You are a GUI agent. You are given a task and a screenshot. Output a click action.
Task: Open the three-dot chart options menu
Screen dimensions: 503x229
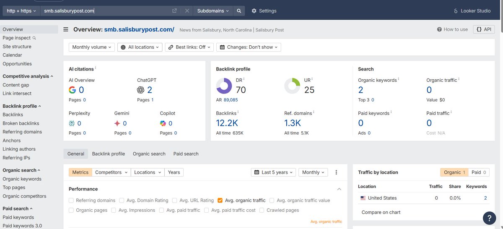[x=336, y=172]
